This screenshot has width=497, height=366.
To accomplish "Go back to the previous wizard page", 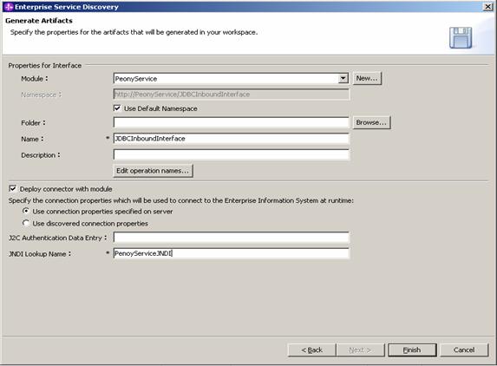I will point(312,350).
